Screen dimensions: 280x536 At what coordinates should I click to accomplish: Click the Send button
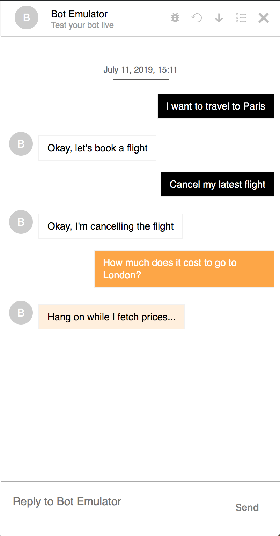247,507
